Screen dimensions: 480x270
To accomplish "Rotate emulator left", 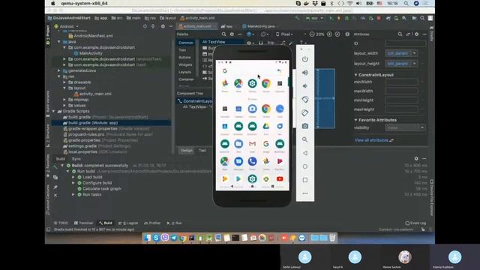I will 305,100.
